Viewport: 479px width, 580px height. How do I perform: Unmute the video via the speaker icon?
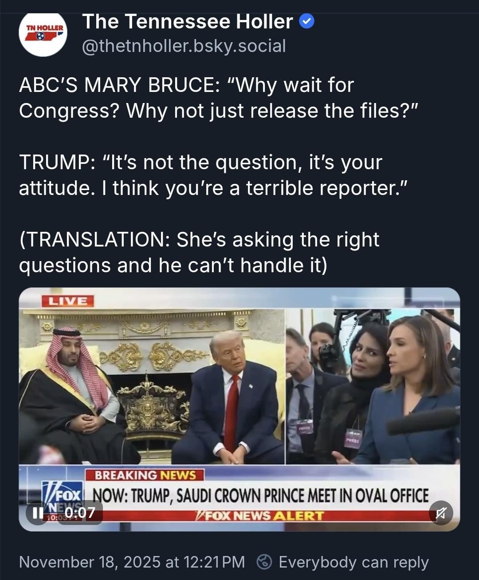pos(441,513)
